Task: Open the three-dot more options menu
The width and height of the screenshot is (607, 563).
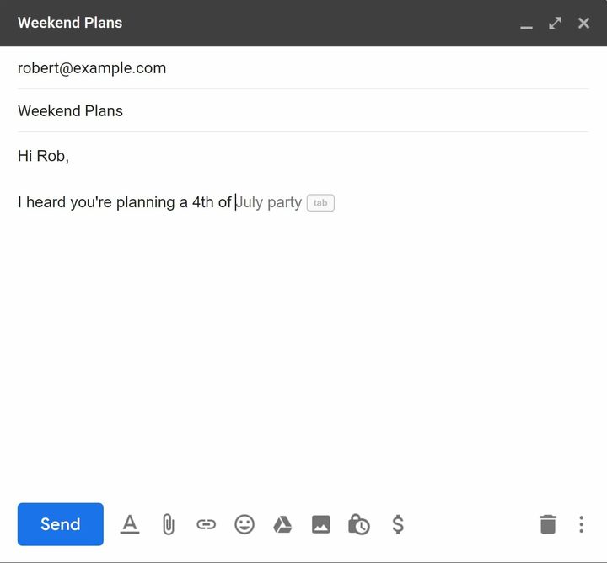Action: click(581, 524)
